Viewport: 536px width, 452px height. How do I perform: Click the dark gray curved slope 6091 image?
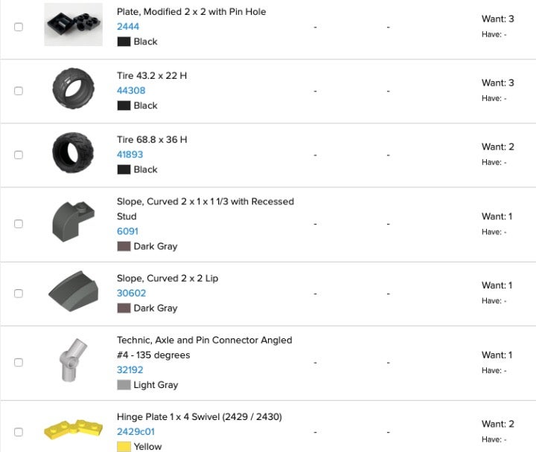tap(73, 222)
